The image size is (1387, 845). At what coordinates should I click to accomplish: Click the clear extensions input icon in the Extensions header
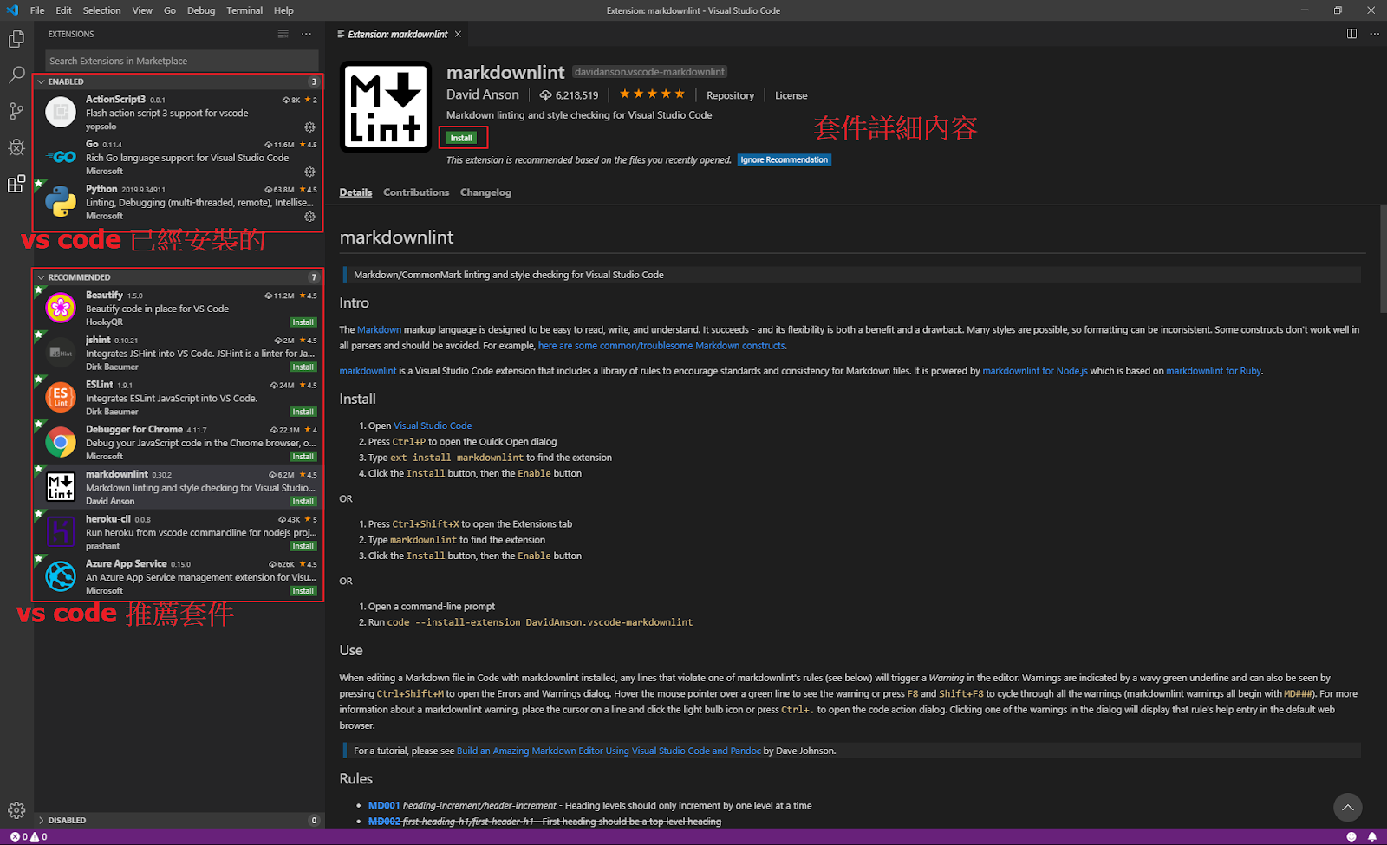tap(283, 34)
